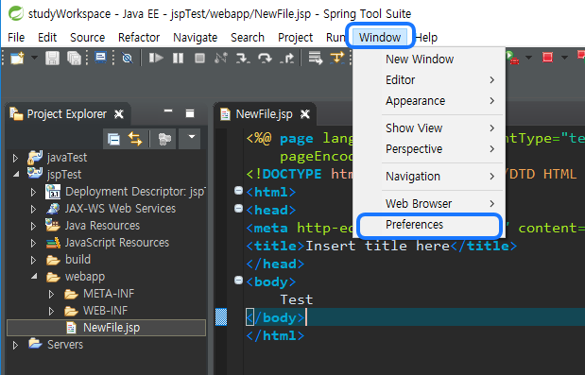Viewport: 585px width, 375px height.
Task: Open the File menu
Action: (x=16, y=37)
